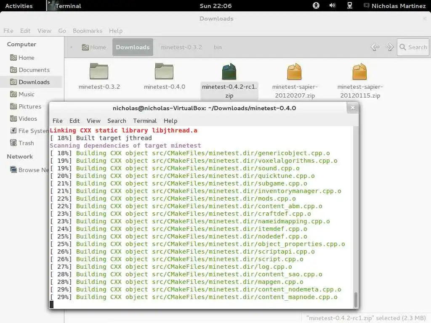The height and width of the screenshot is (323, 431).
Task: Open the file manager File menu
Action: click(x=8, y=31)
